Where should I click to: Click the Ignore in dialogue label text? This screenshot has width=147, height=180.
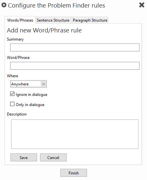pos(31,95)
